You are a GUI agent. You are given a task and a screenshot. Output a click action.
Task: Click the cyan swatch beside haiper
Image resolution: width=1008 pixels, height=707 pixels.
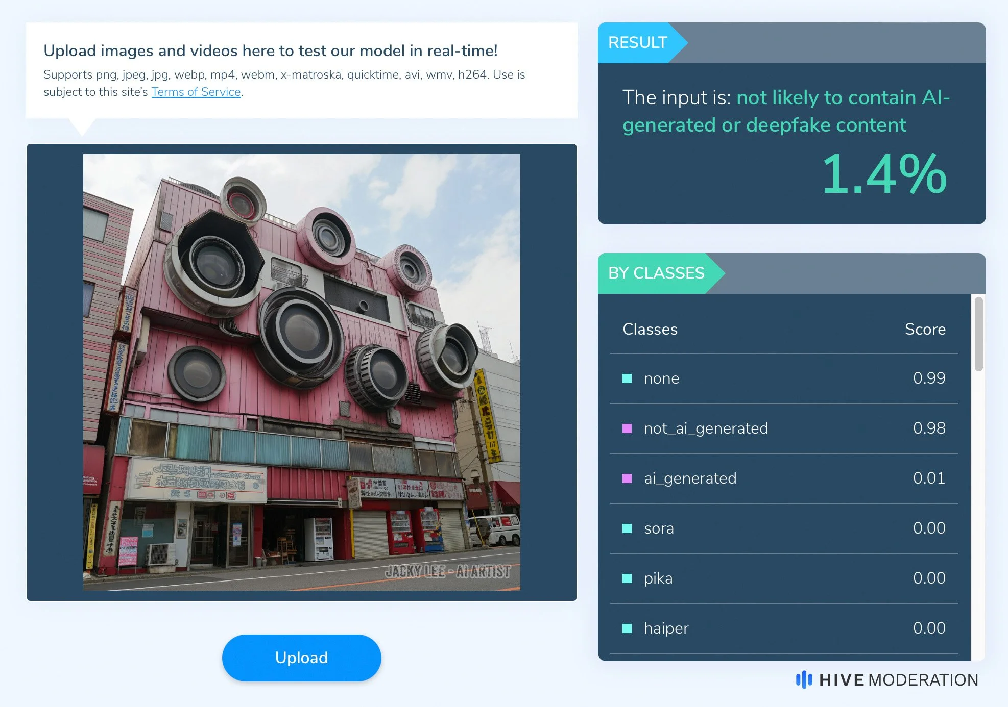[x=627, y=628]
